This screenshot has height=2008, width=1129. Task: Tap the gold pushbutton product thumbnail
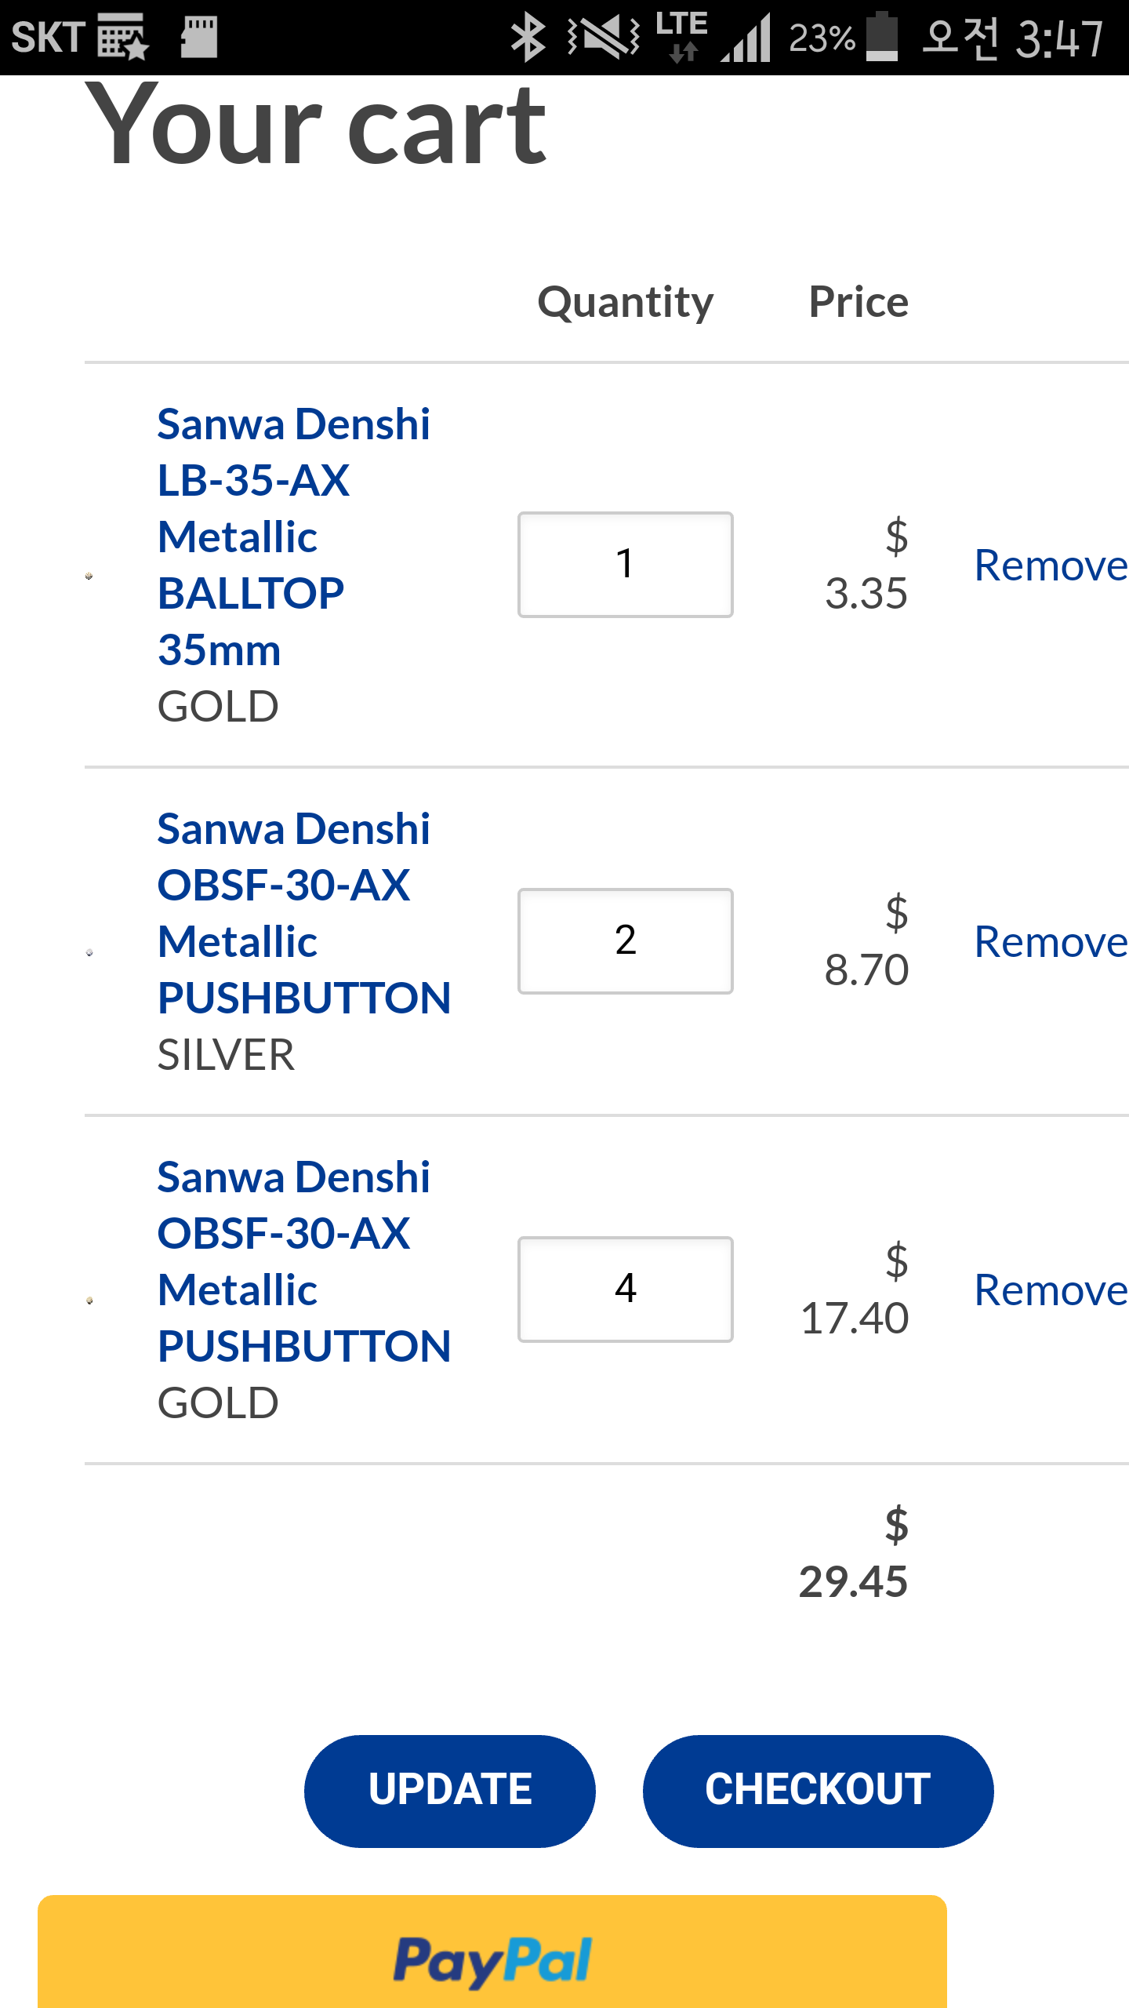tap(89, 1300)
